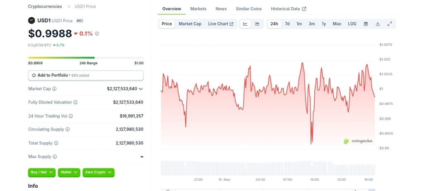Open the Similar Coins tab
The width and height of the screenshot is (424, 191).
(x=249, y=9)
